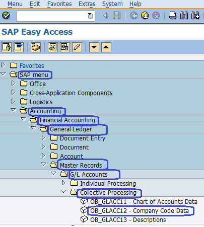Screen dimensions: 204x227
Task: Click the OB_GLACC13 transaction cube icon
Action: tap(84, 219)
